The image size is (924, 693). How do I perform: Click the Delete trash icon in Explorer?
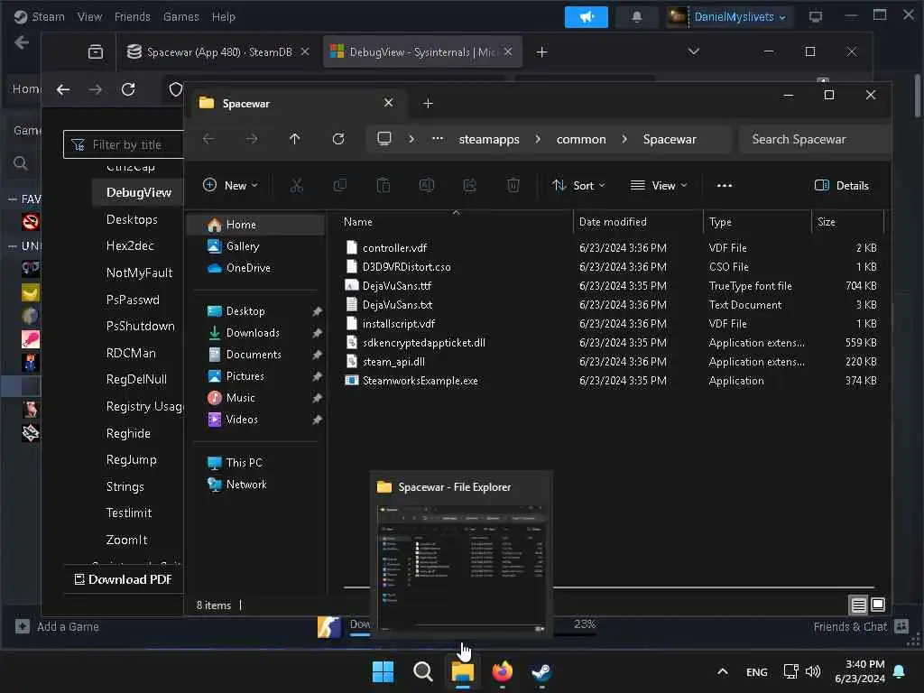(513, 186)
